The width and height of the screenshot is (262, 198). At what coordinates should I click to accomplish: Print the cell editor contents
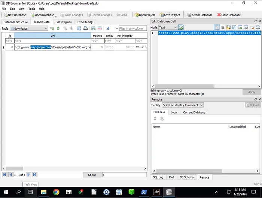258,27
